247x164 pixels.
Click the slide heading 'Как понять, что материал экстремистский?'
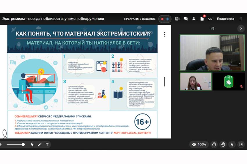click(83, 34)
